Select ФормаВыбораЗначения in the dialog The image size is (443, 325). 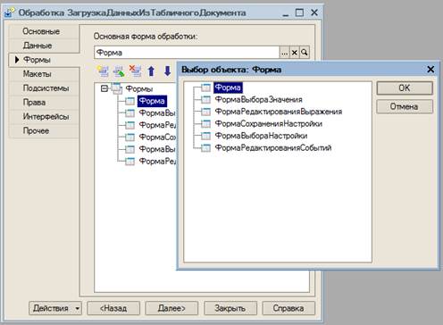pos(258,99)
